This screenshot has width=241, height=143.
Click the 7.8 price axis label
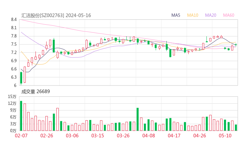(14, 36)
